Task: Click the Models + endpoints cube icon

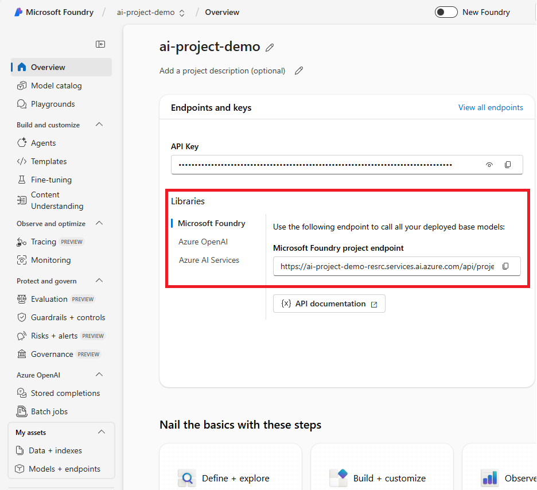Action: [x=20, y=469]
